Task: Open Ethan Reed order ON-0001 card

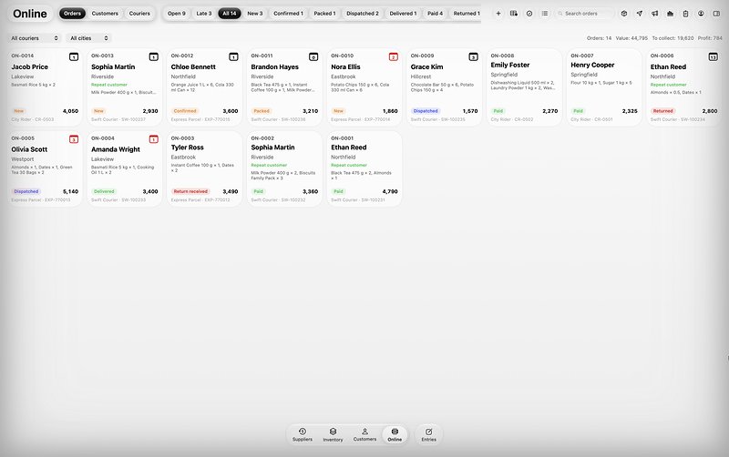Action: [364, 168]
